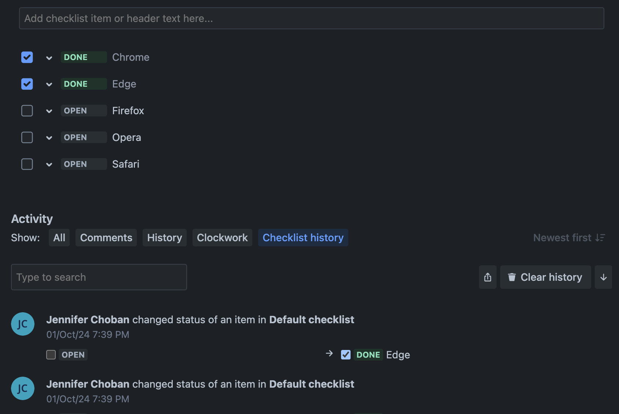Show the History activity tab
Image resolution: width=619 pixels, height=414 pixels.
164,238
